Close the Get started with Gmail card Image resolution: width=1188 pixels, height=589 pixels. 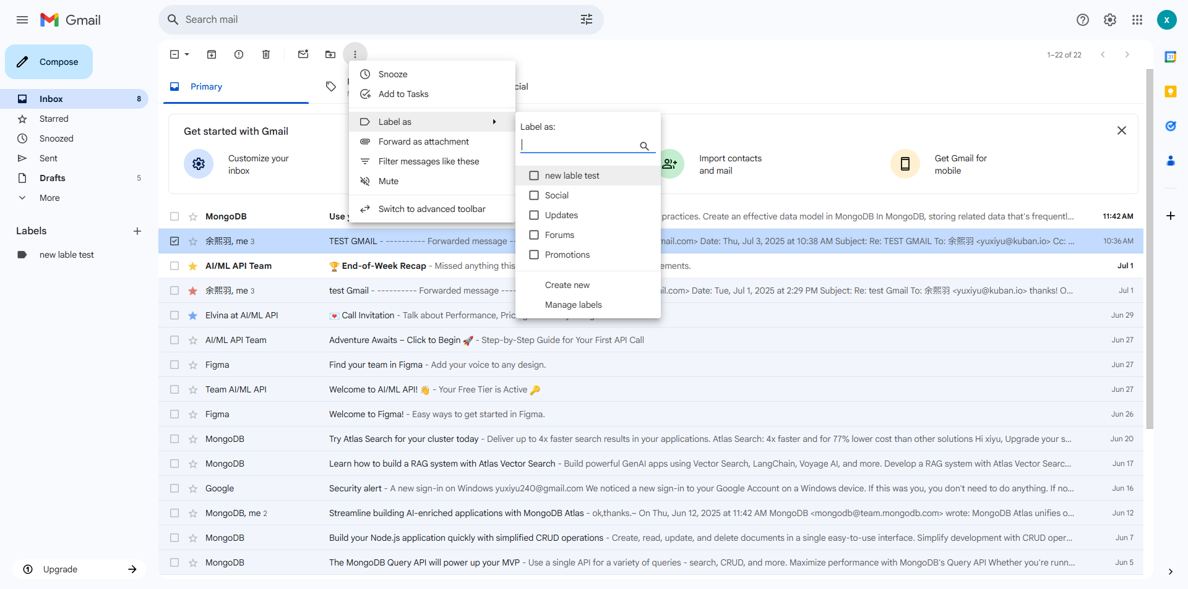pos(1121,130)
